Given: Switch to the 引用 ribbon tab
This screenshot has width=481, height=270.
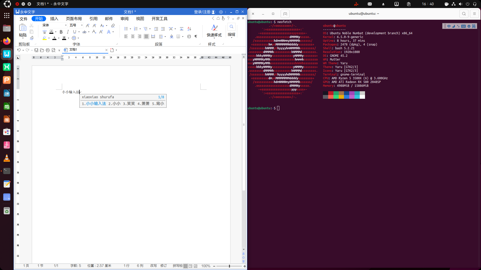Looking at the screenshot, I should [x=93, y=19].
